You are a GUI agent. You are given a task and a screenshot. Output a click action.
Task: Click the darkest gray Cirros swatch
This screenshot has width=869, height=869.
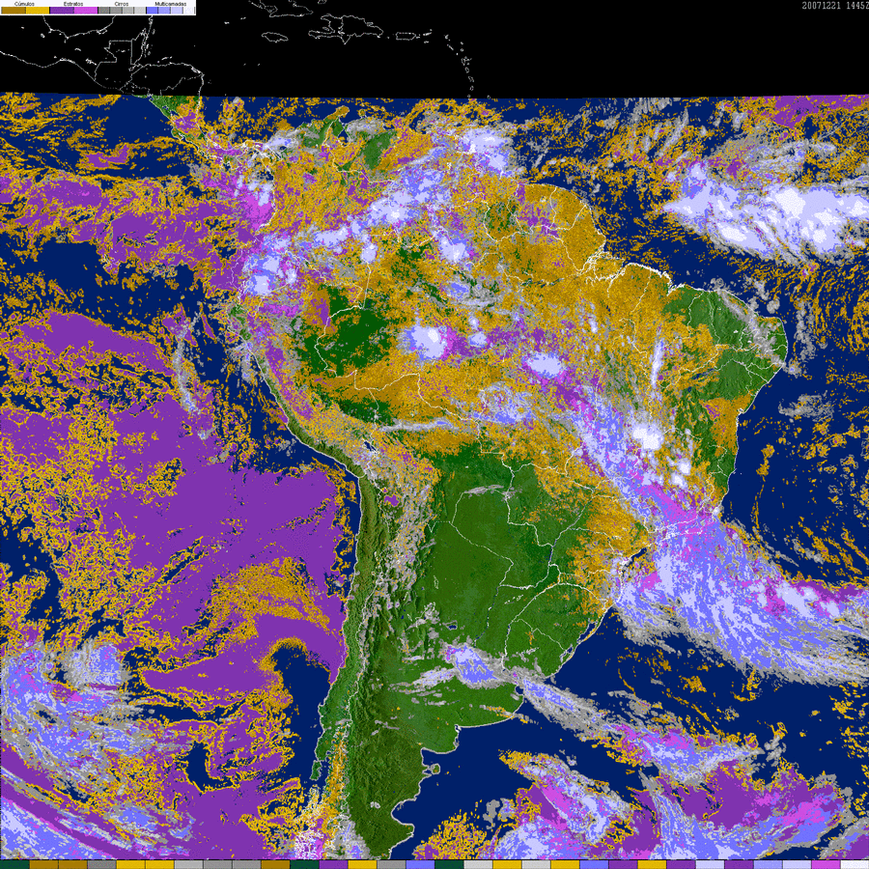[103, 11]
